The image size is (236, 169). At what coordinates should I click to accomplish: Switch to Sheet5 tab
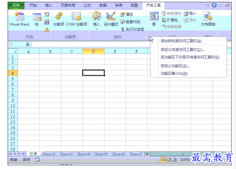point(101,154)
